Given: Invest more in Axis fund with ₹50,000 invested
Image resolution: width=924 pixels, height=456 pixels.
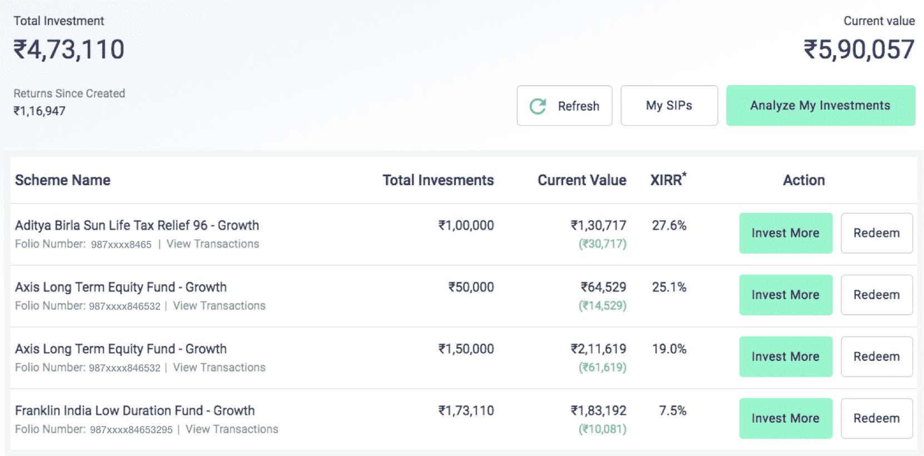Looking at the screenshot, I should coord(786,295).
